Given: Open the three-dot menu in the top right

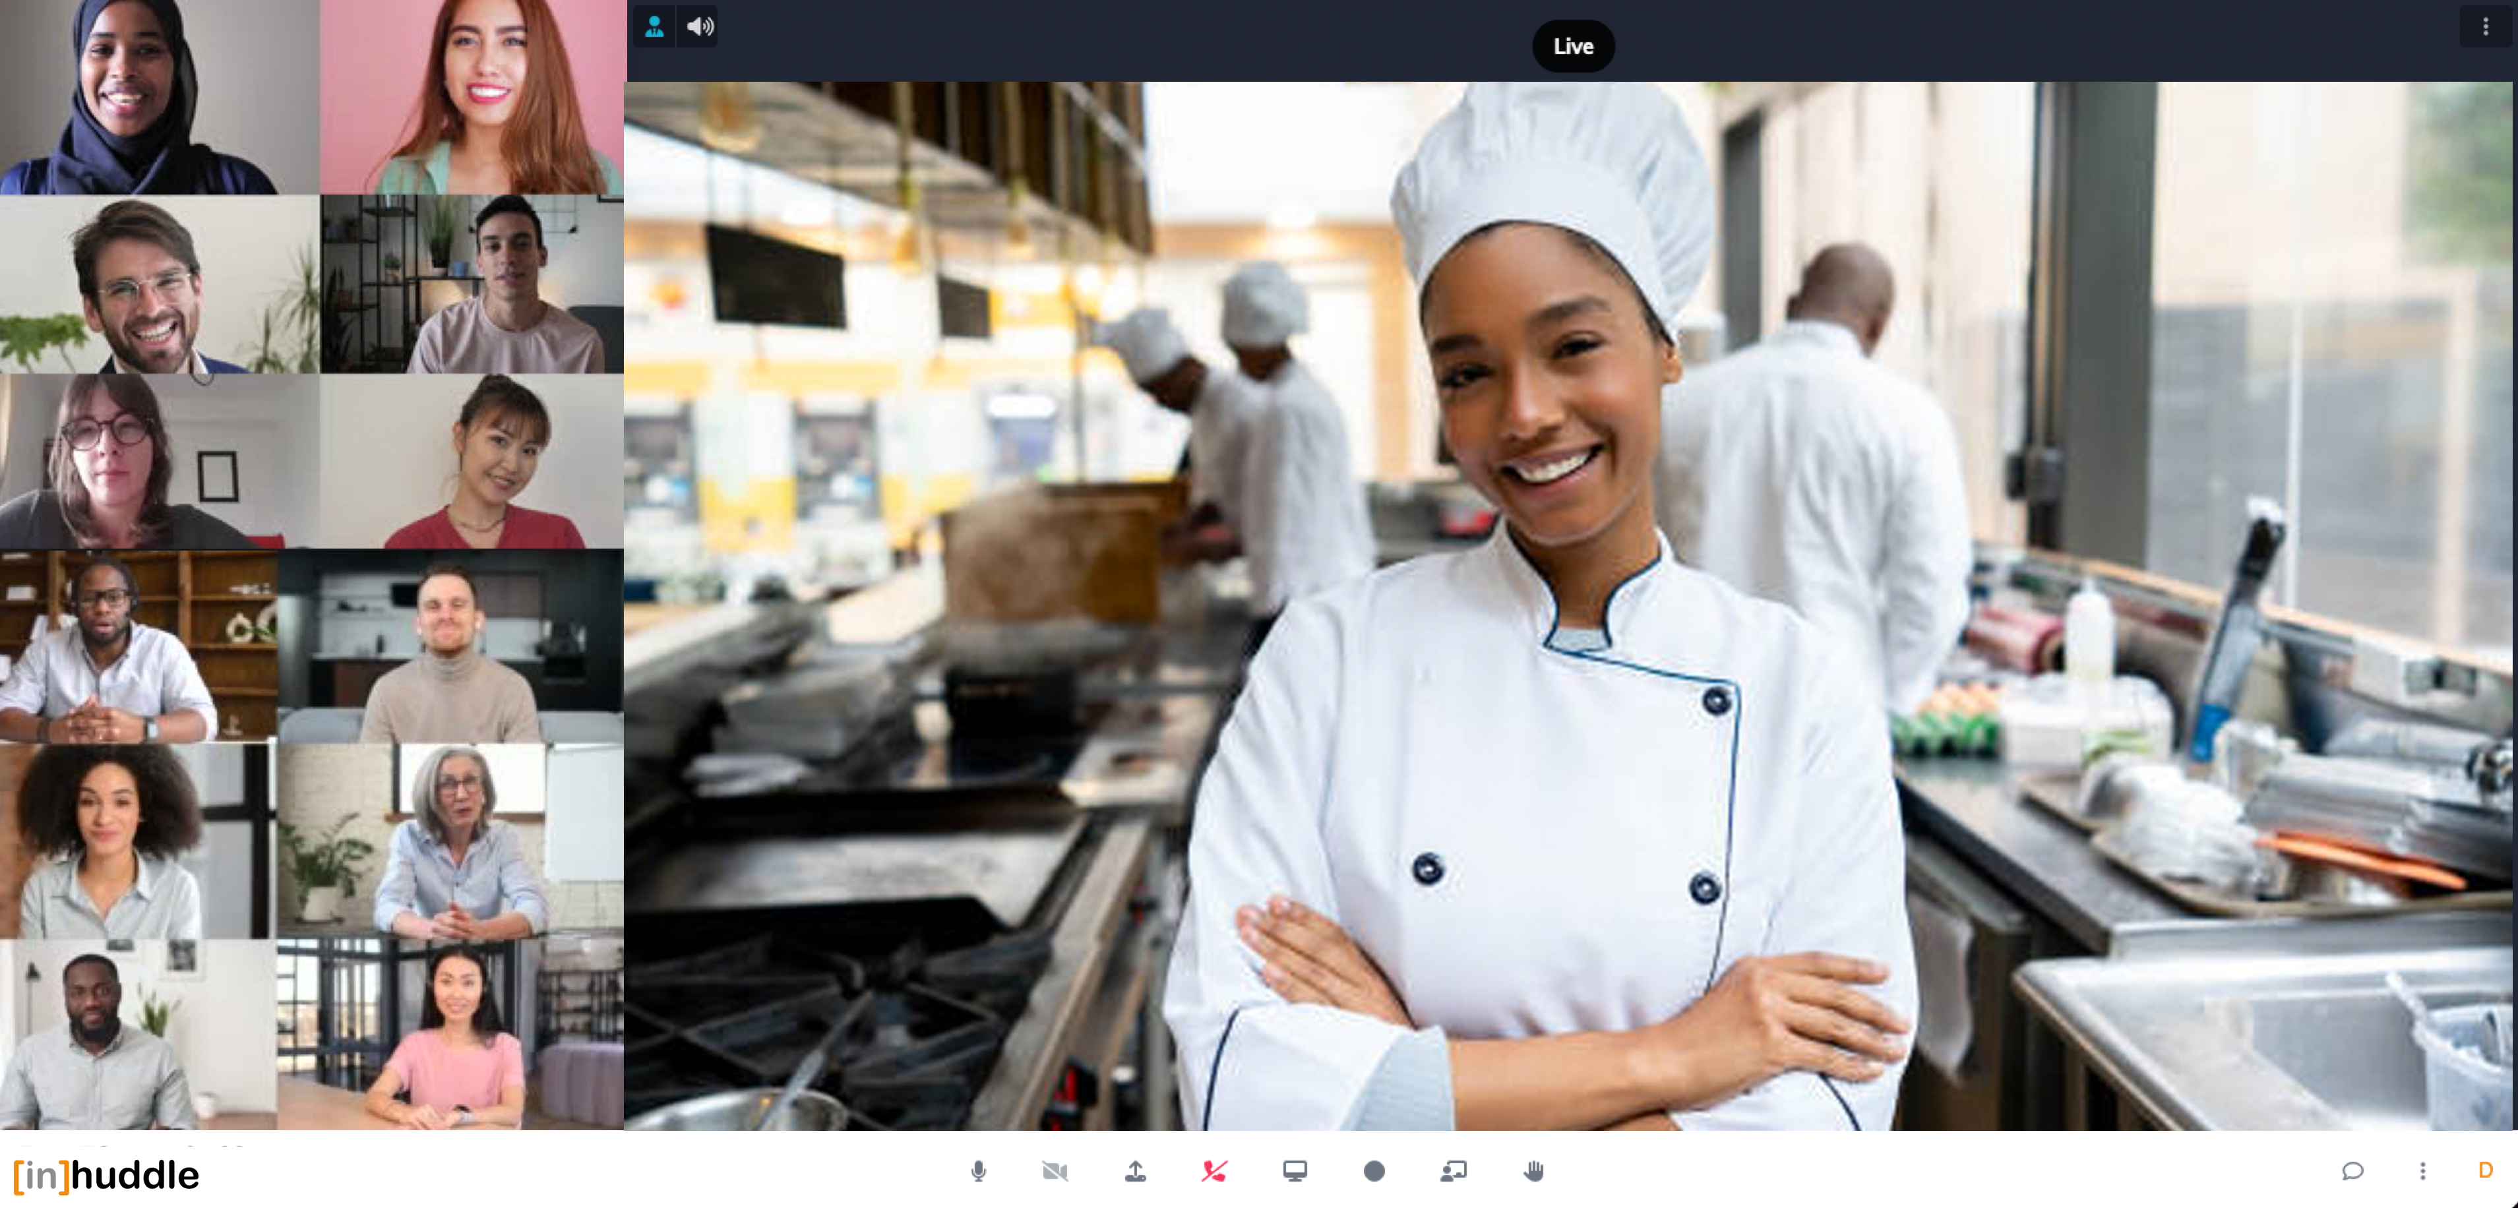Looking at the screenshot, I should [x=2485, y=26].
